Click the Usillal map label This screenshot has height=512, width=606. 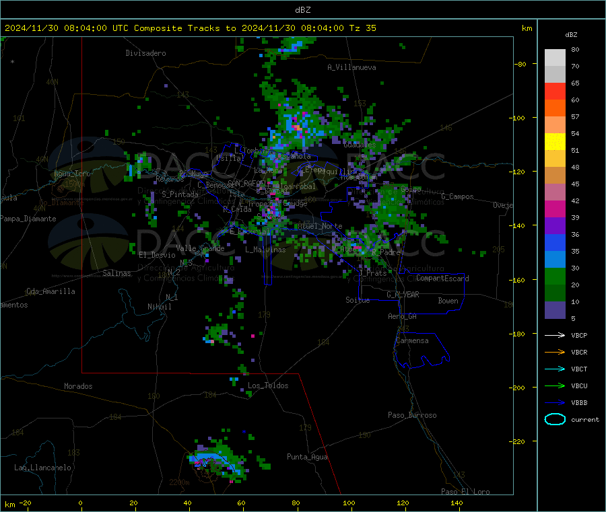(x=230, y=158)
